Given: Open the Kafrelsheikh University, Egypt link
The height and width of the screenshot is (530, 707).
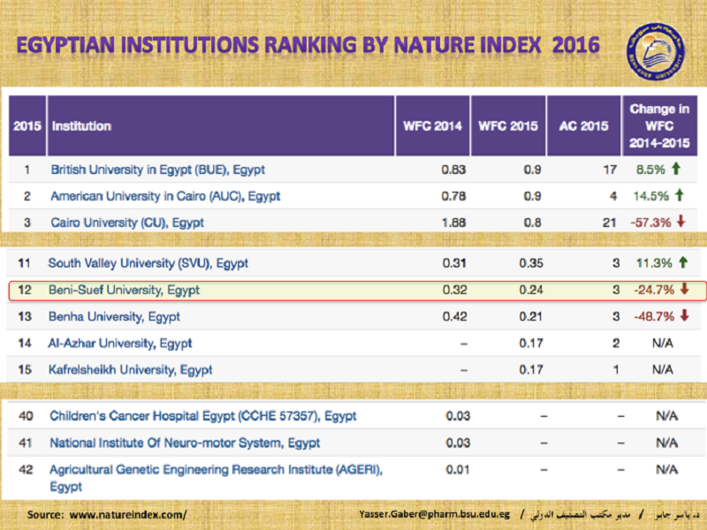Looking at the screenshot, I should (x=130, y=370).
